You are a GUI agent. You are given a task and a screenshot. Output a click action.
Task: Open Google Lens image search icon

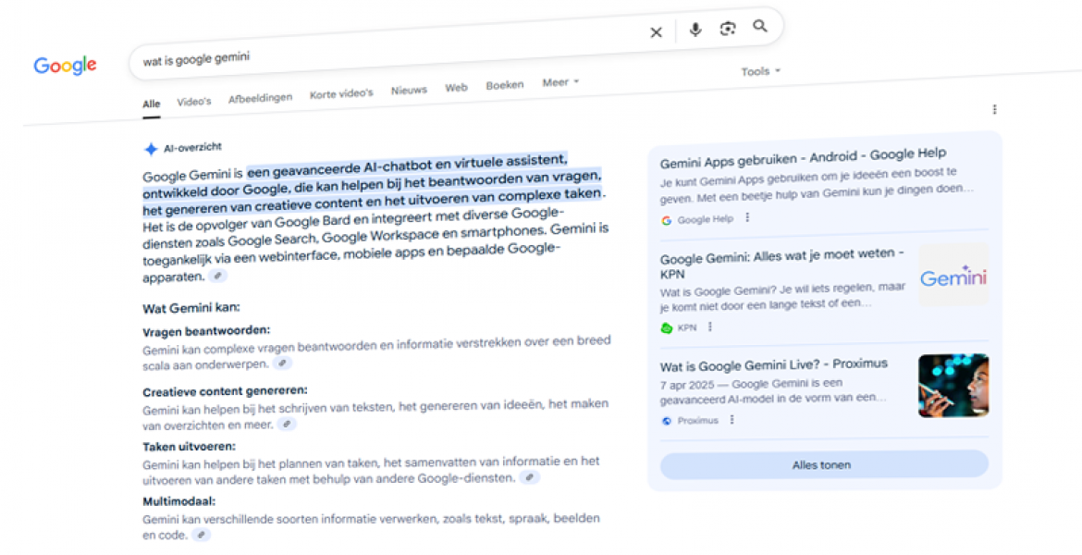[727, 29]
